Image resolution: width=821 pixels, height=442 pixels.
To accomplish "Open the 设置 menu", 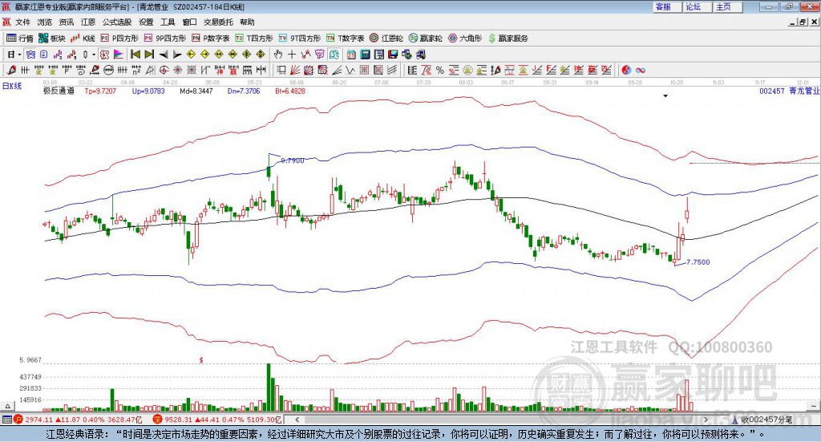I will click(146, 22).
